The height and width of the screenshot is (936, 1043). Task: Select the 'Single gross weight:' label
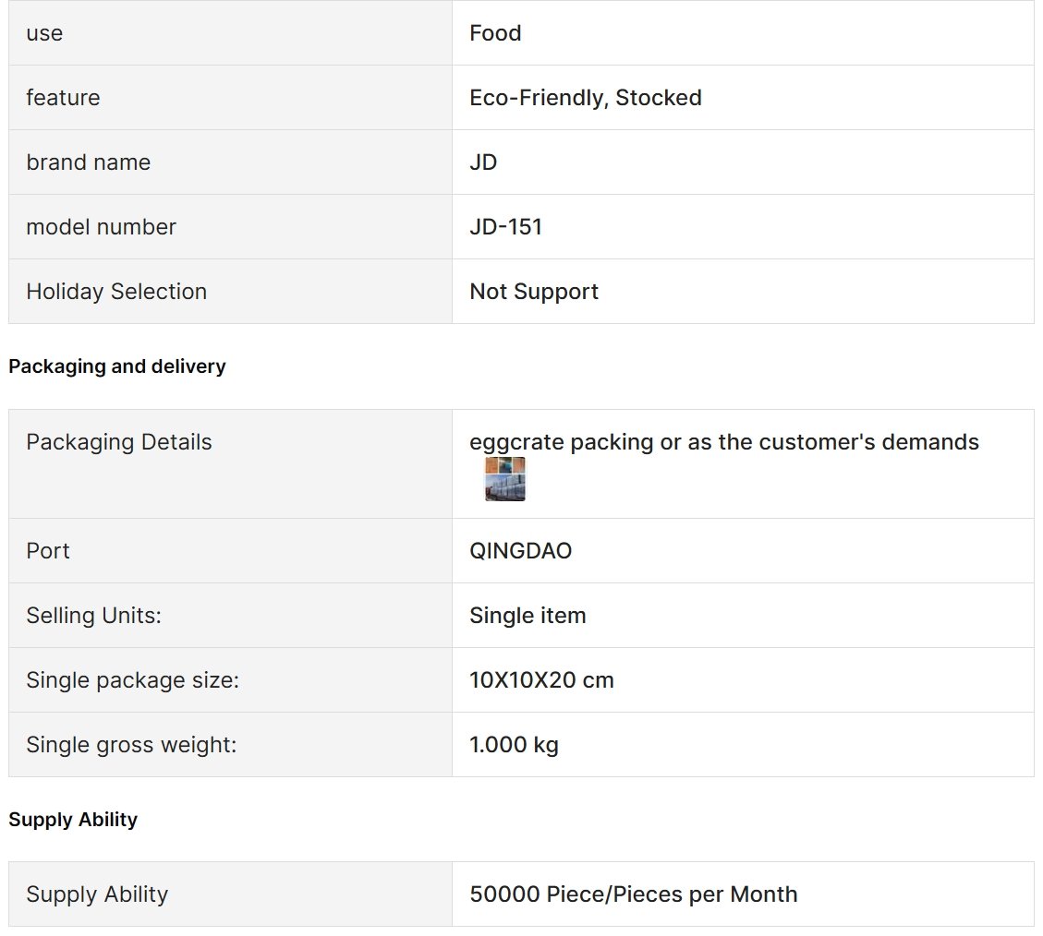click(x=131, y=745)
